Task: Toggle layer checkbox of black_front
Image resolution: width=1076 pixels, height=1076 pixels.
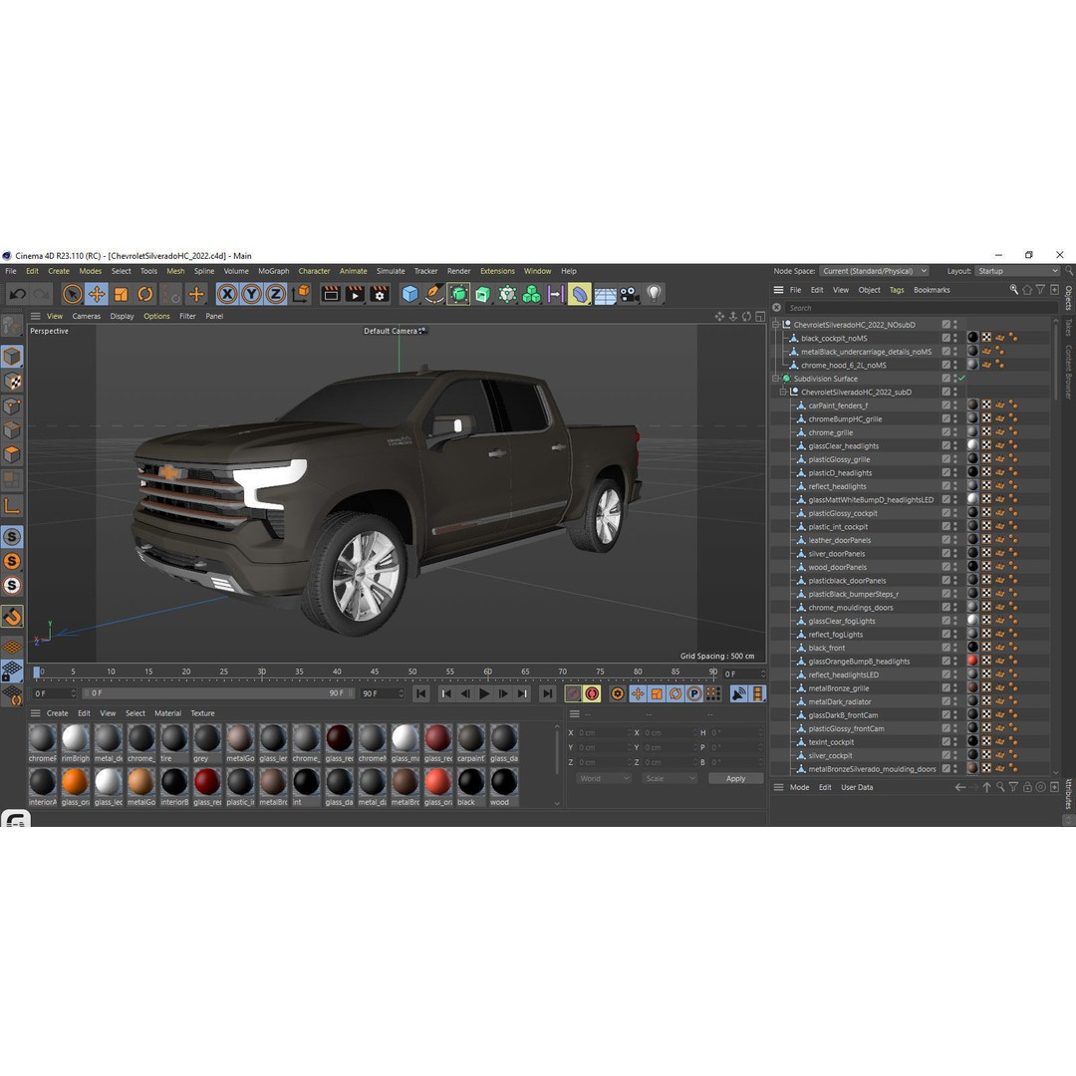Action: click(945, 648)
